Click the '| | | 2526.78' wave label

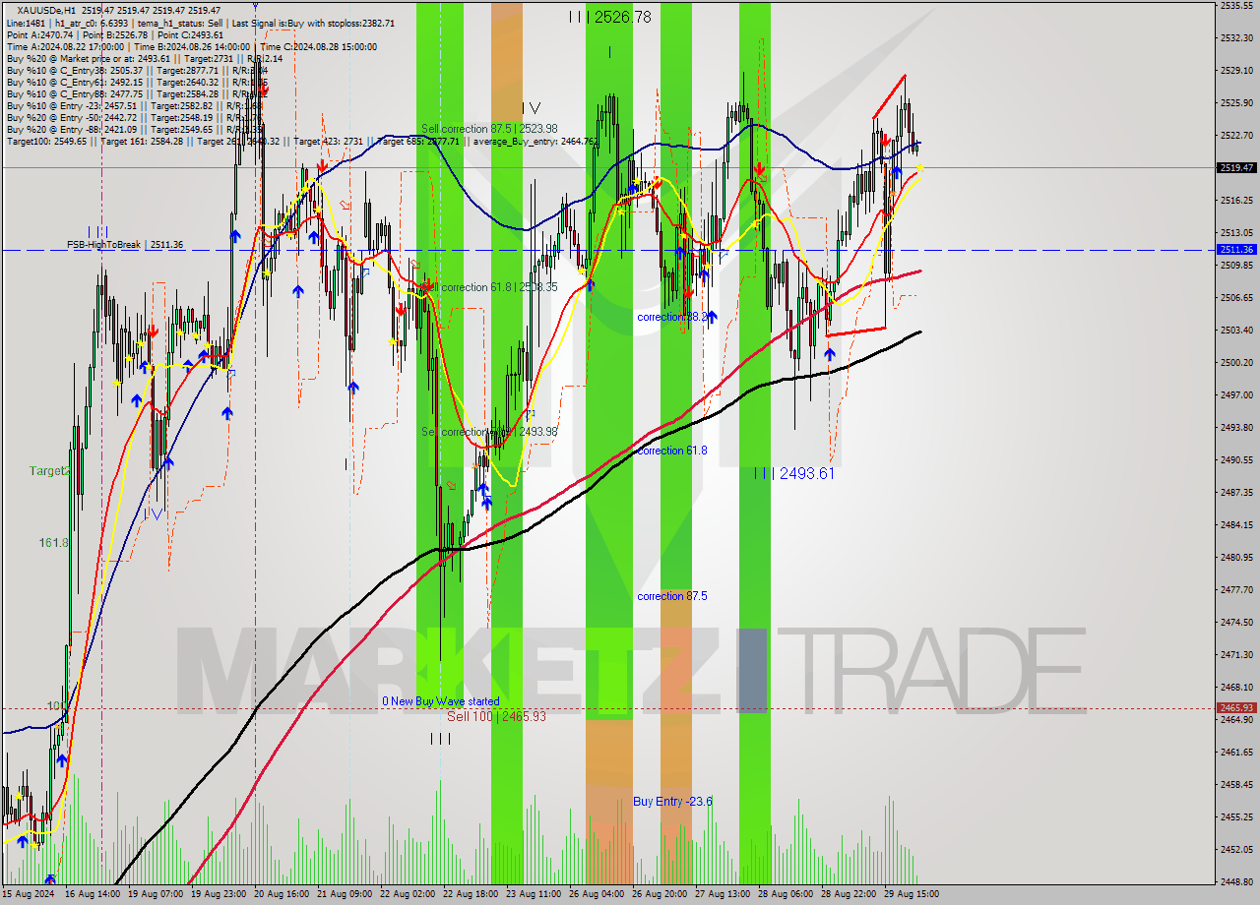coord(609,17)
